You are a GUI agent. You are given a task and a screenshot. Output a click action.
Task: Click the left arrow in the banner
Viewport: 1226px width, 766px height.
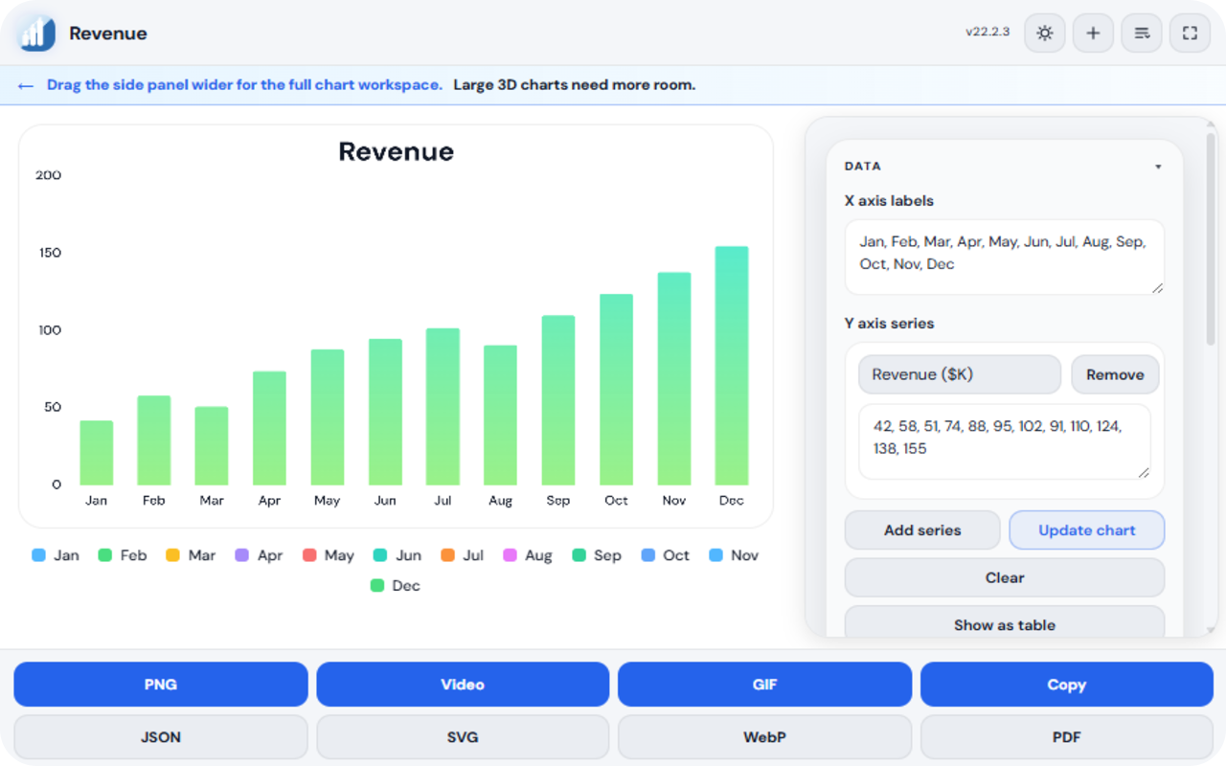(x=26, y=85)
